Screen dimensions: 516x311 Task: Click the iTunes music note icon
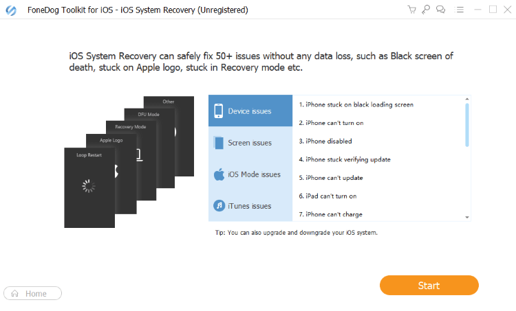tap(219, 206)
